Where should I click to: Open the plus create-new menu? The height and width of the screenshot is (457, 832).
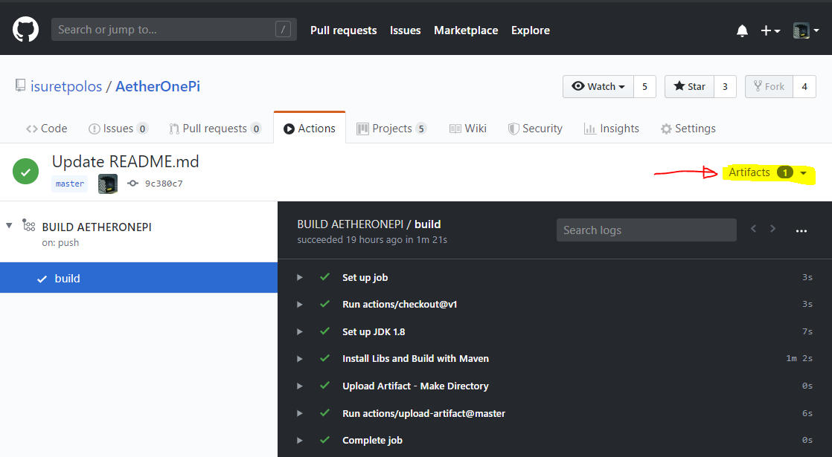pyautogui.click(x=769, y=30)
